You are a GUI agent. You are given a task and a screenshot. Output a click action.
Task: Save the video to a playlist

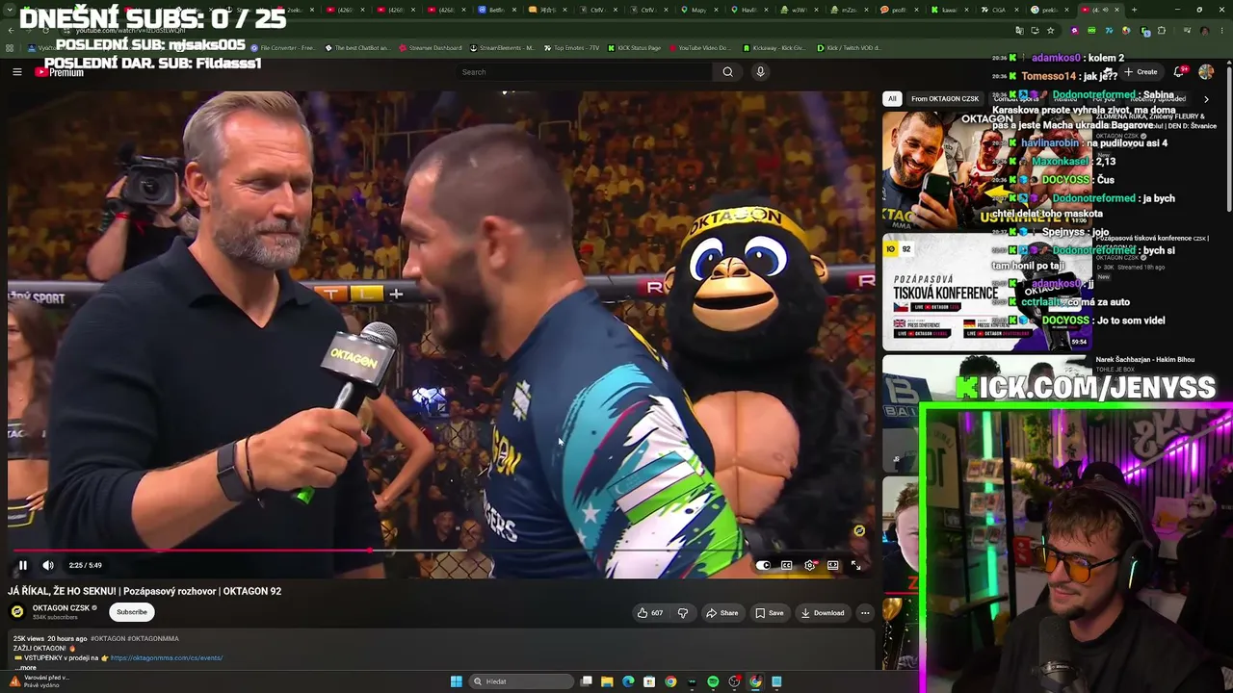click(769, 613)
